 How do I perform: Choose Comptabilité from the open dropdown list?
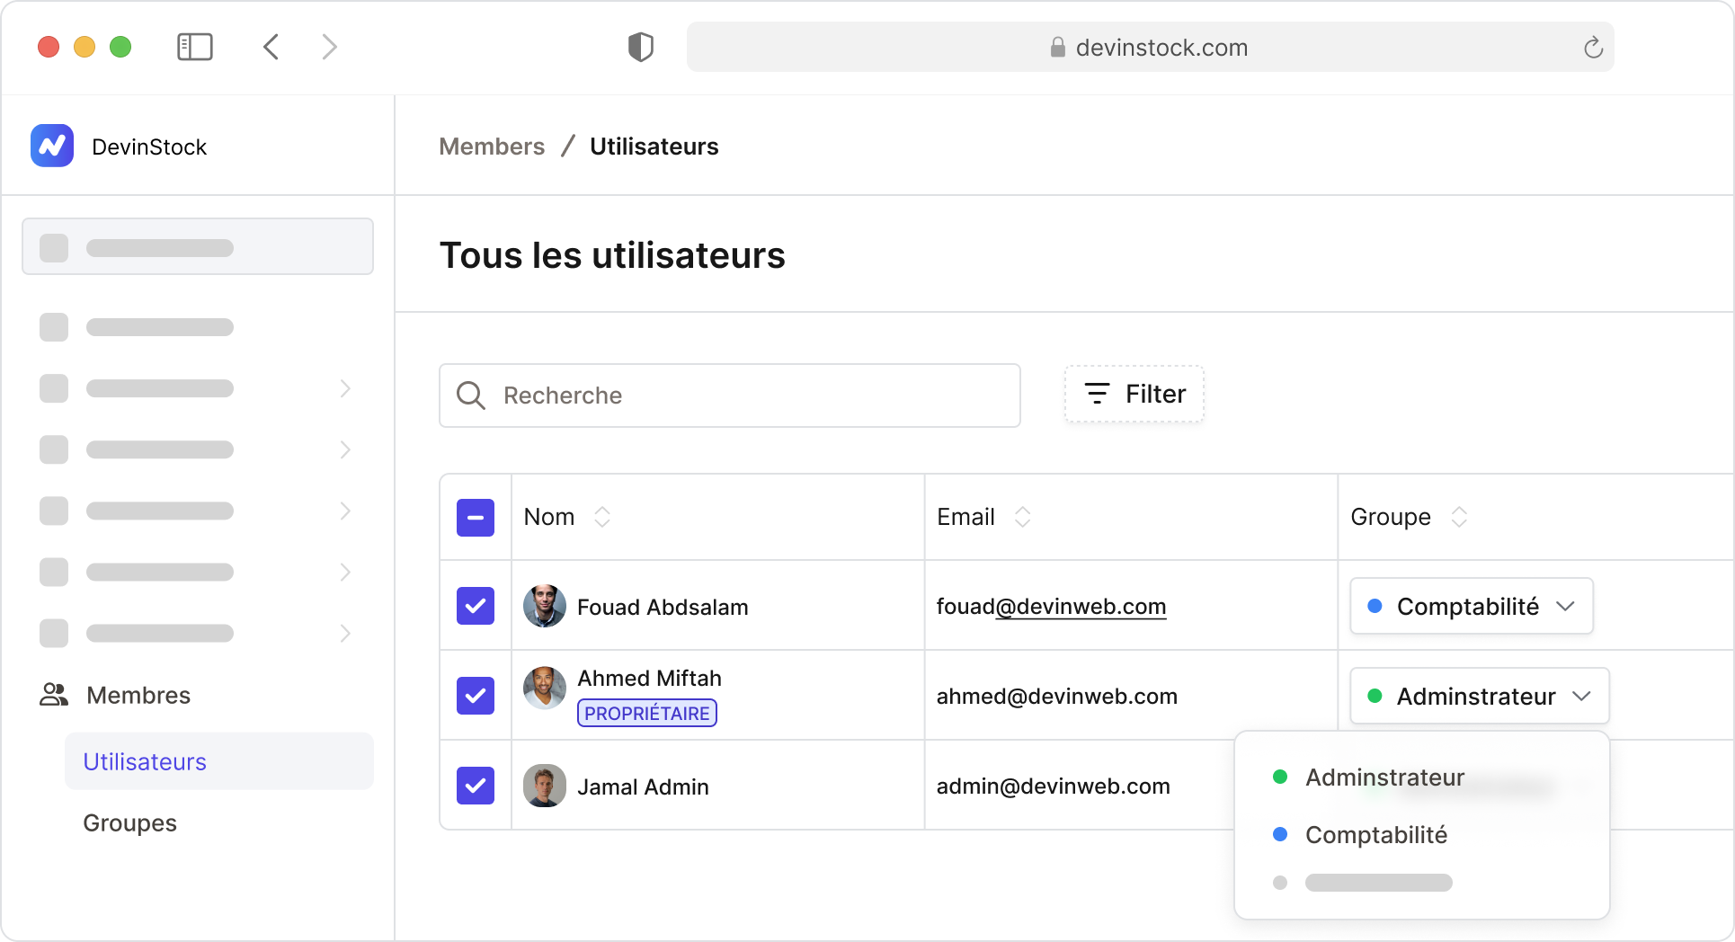(x=1375, y=835)
